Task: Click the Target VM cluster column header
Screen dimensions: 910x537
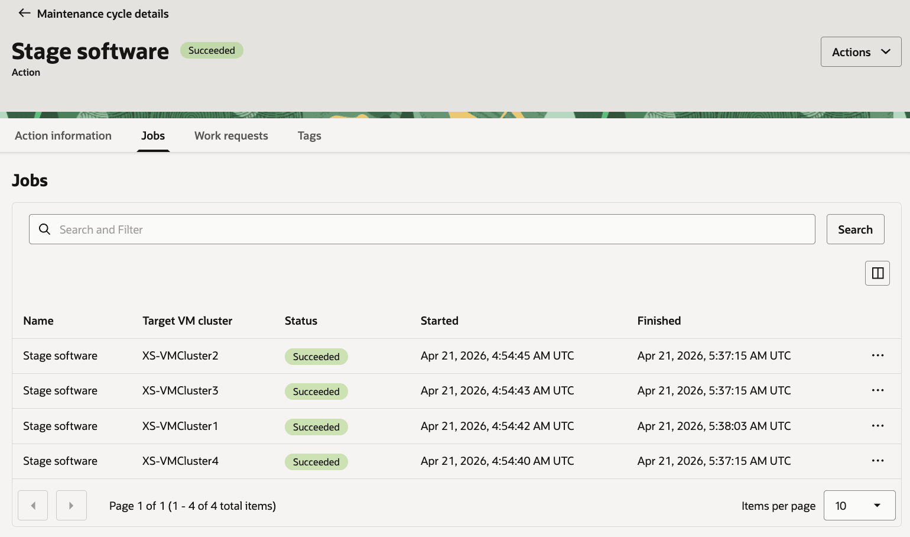Action: pyautogui.click(x=187, y=321)
